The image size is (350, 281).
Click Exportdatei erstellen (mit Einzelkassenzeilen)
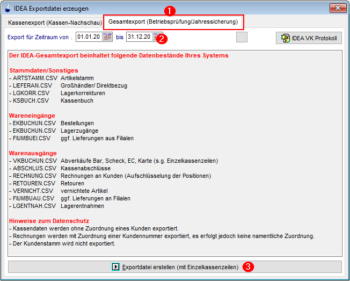pos(175,267)
